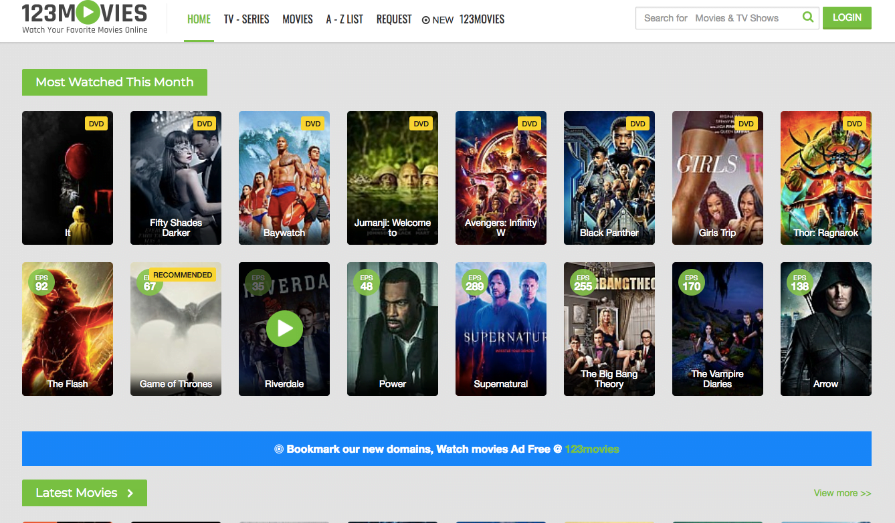Click the DVD badge on Girls Trip
This screenshot has width=895, height=523.
point(747,124)
